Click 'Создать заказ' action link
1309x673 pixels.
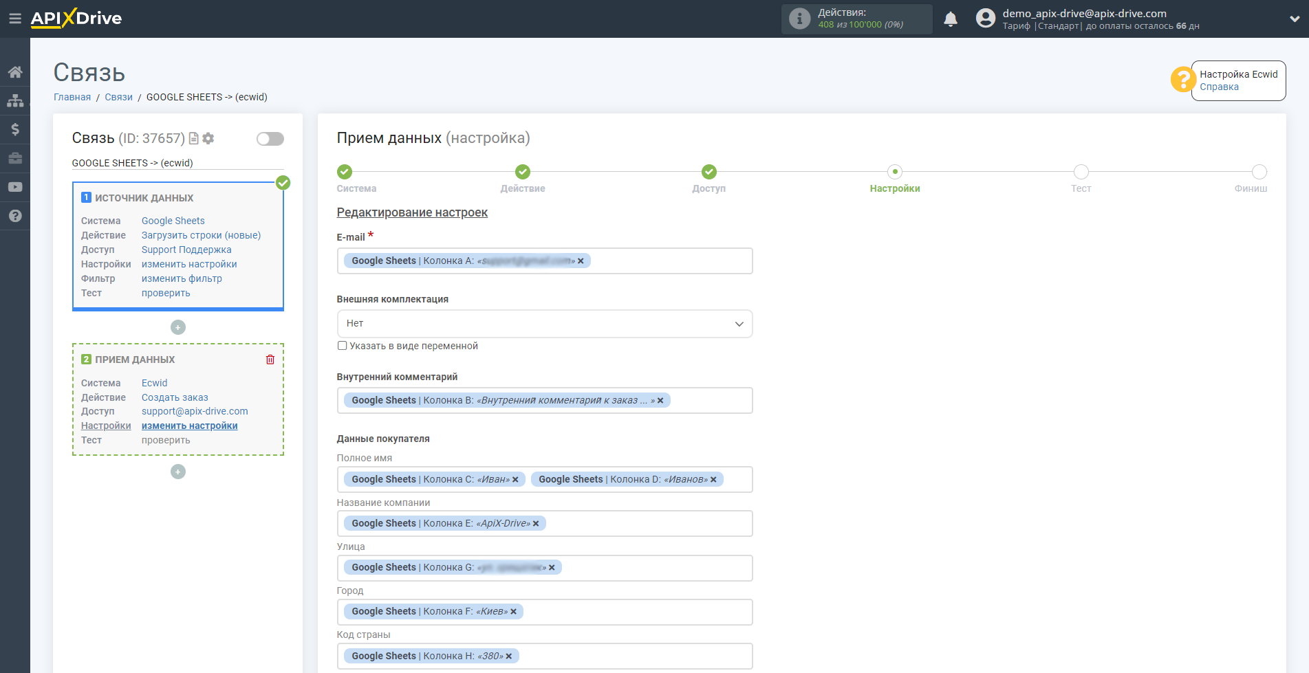(175, 397)
